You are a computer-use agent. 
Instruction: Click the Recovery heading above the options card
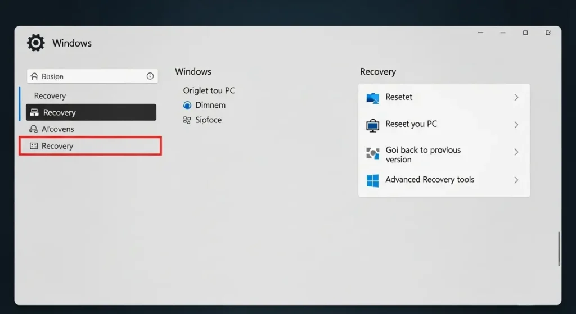click(378, 71)
